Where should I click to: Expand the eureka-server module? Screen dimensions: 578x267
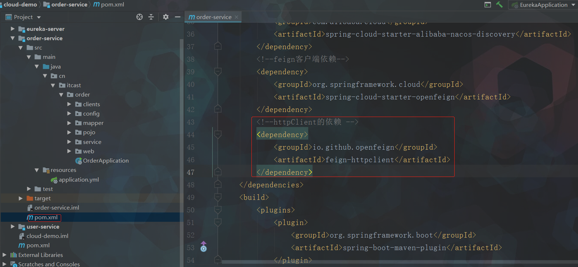click(13, 29)
